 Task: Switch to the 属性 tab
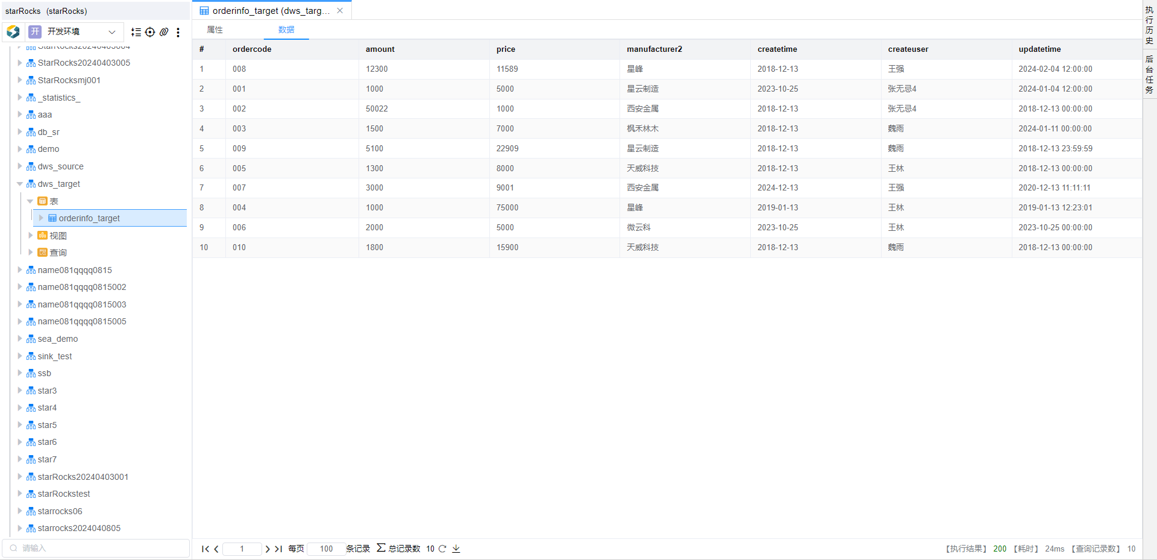tap(215, 30)
